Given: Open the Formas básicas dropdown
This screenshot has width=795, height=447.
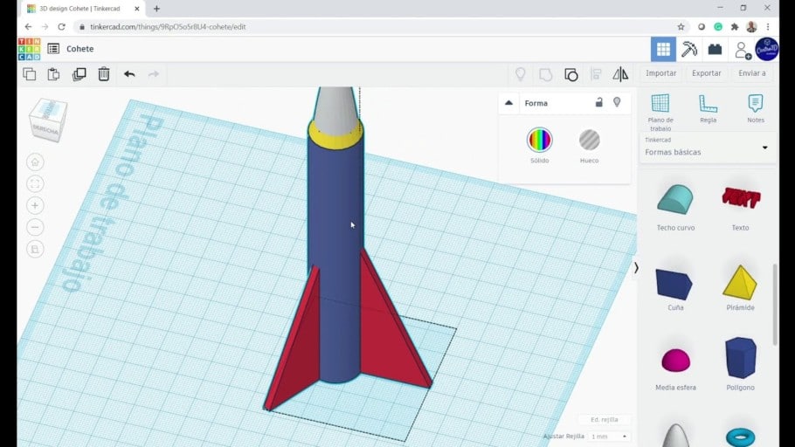Looking at the screenshot, I should (707, 148).
